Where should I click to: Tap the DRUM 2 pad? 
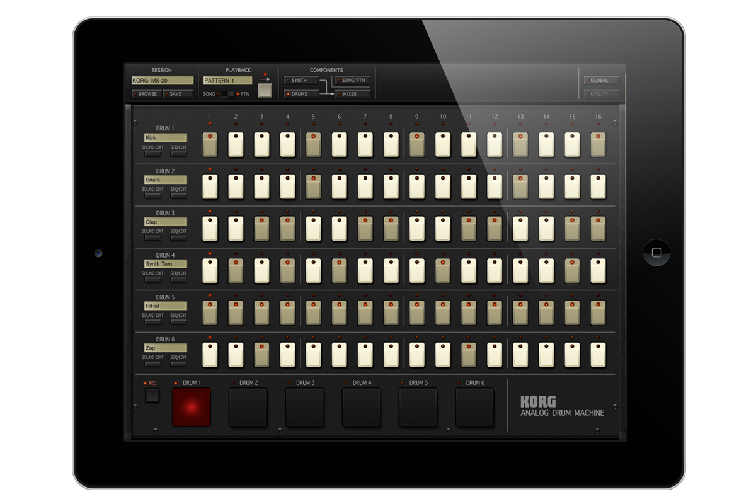pos(248,407)
